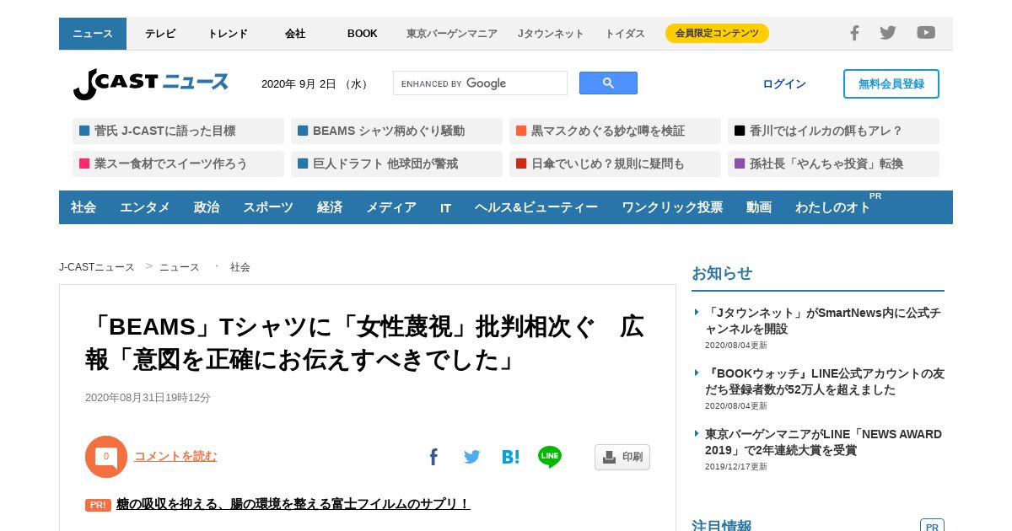This screenshot has width=1012, height=531.
Task: Click the blue magnifier search button
Action: (608, 83)
